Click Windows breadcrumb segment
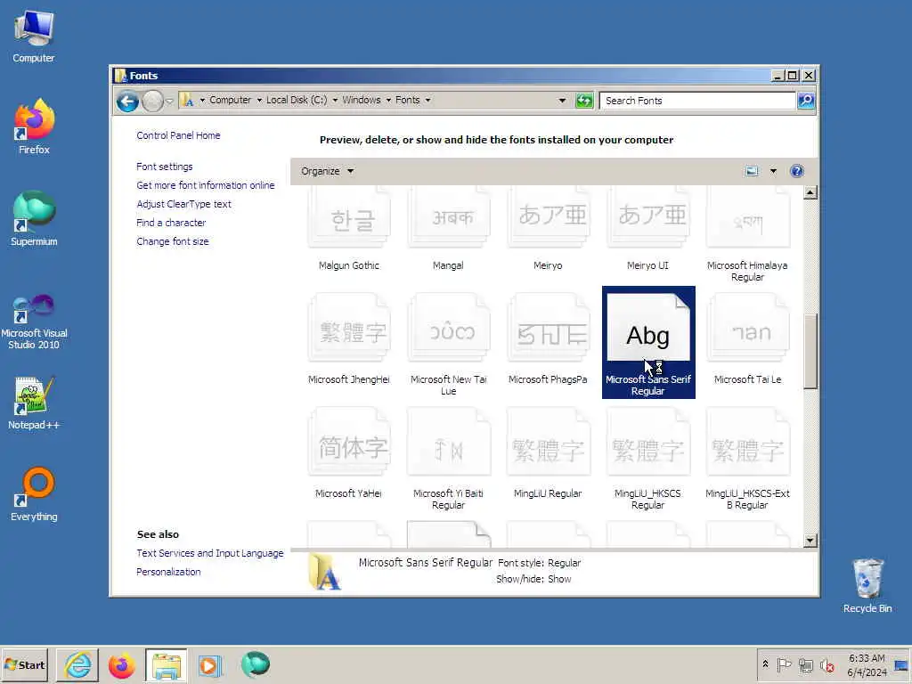Image resolution: width=912 pixels, height=684 pixels. coord(362,100)
